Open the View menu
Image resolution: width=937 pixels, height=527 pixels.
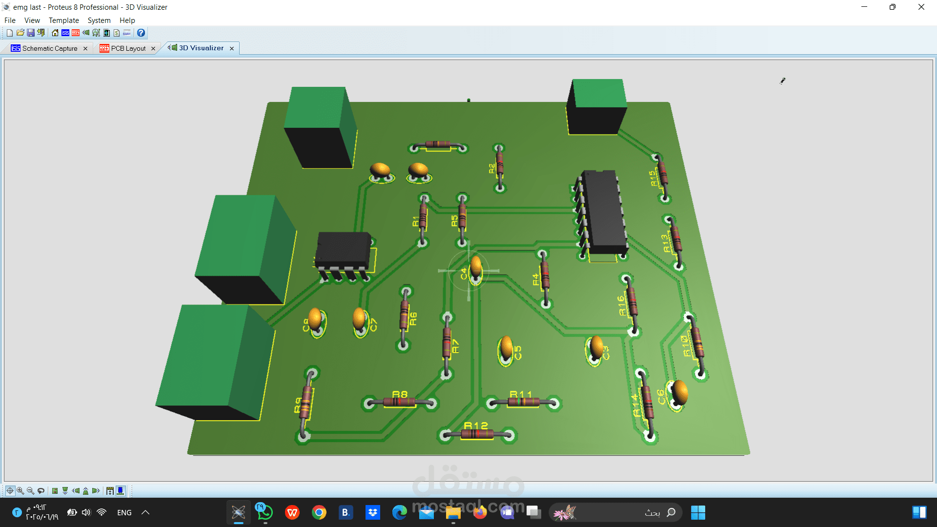[32, 20]
